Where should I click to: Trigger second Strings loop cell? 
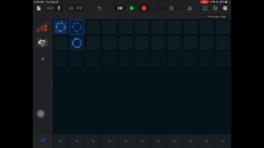click(x=77, y=27)
